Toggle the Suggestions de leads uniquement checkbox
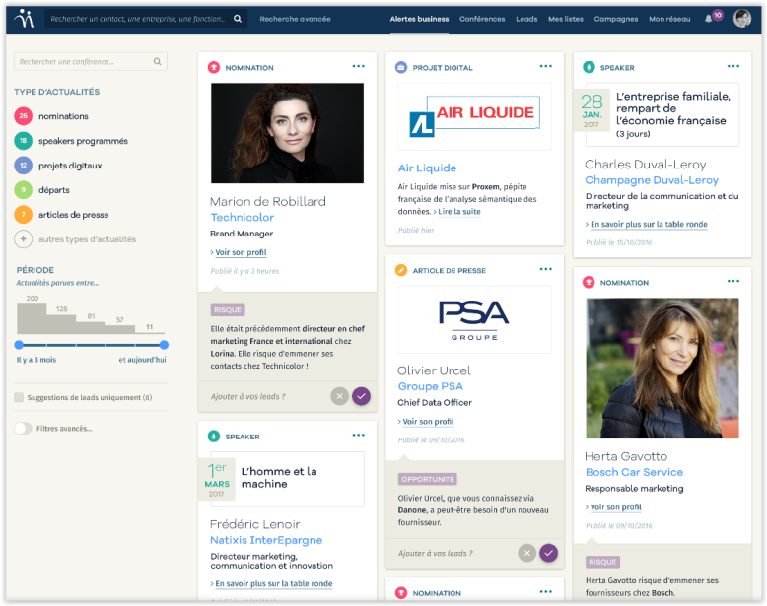This screenshot has width=767, height=606. (19, 397)
